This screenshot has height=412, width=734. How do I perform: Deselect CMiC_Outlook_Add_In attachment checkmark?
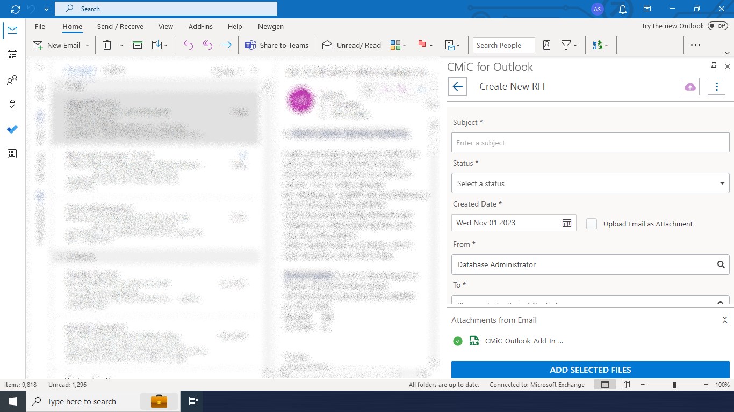click(458, 341)
